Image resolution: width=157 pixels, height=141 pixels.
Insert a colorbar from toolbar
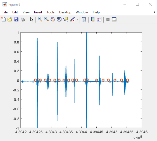click(93, 19)
